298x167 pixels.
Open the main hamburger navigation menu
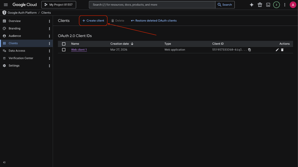[x=6, y=5]
